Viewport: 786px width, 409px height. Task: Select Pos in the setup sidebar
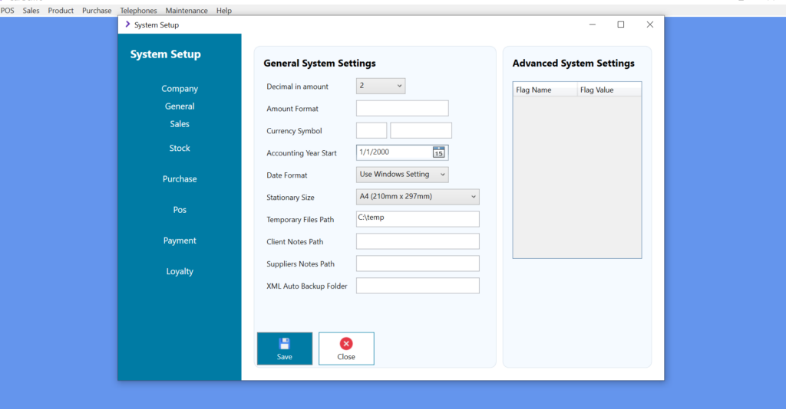tap(180, 210)
